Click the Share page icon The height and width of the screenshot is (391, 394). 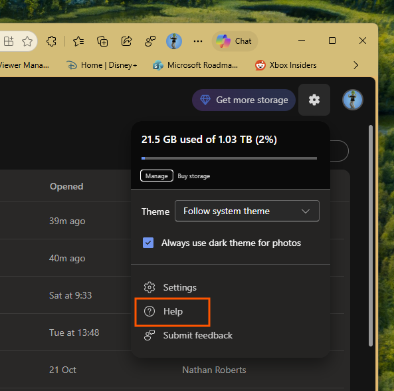(126, 41)
